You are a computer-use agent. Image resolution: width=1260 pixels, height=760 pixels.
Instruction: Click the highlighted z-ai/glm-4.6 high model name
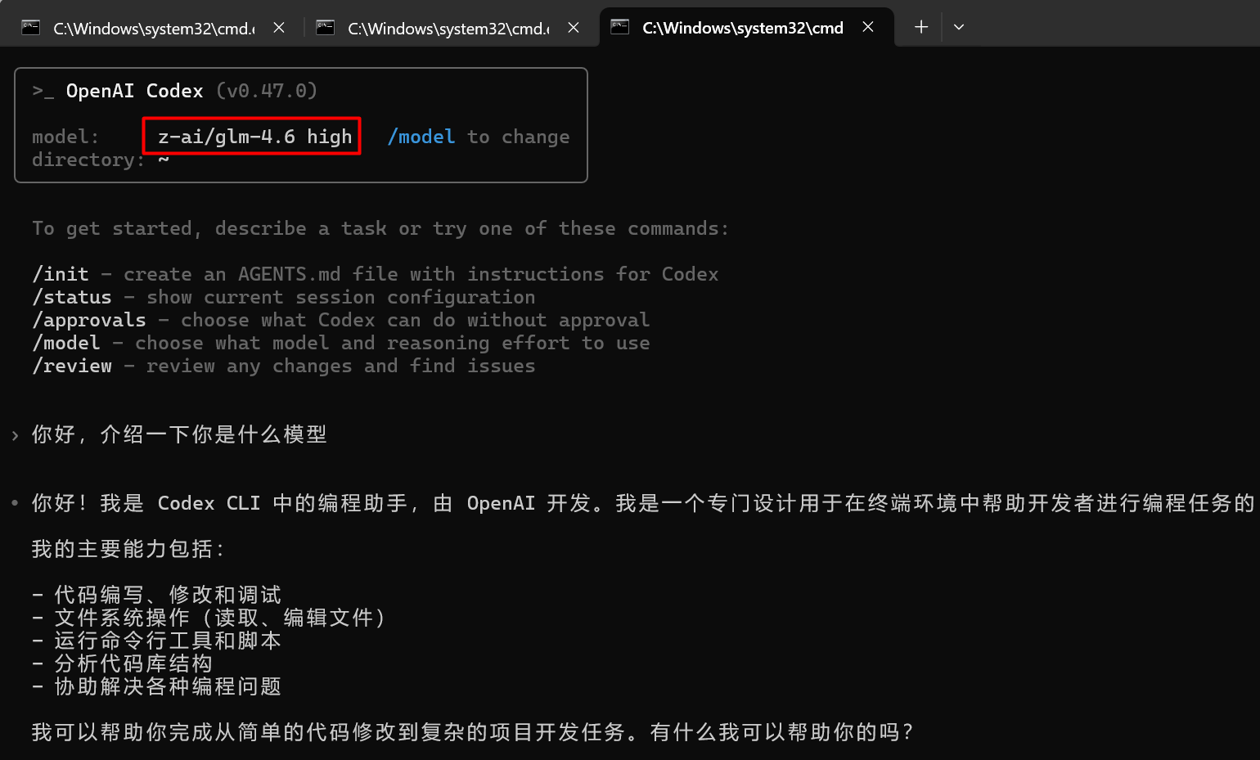pyautogui.click(x=251, y=136)
